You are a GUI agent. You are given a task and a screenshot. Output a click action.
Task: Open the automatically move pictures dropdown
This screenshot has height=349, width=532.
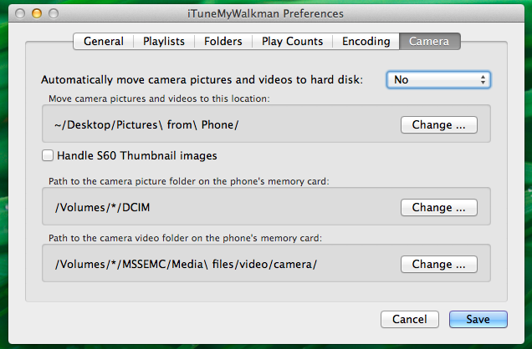[438, 80]
